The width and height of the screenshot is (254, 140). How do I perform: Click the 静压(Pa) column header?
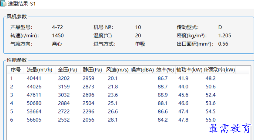(93, 70)
